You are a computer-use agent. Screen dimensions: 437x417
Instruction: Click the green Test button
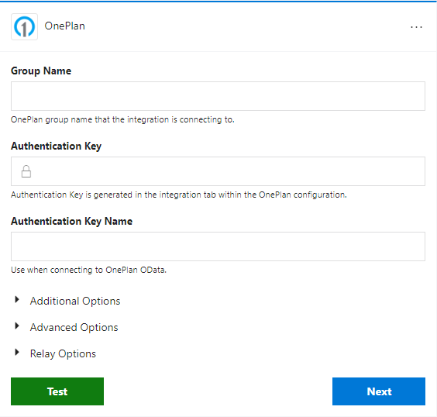[x=57, y=391]
